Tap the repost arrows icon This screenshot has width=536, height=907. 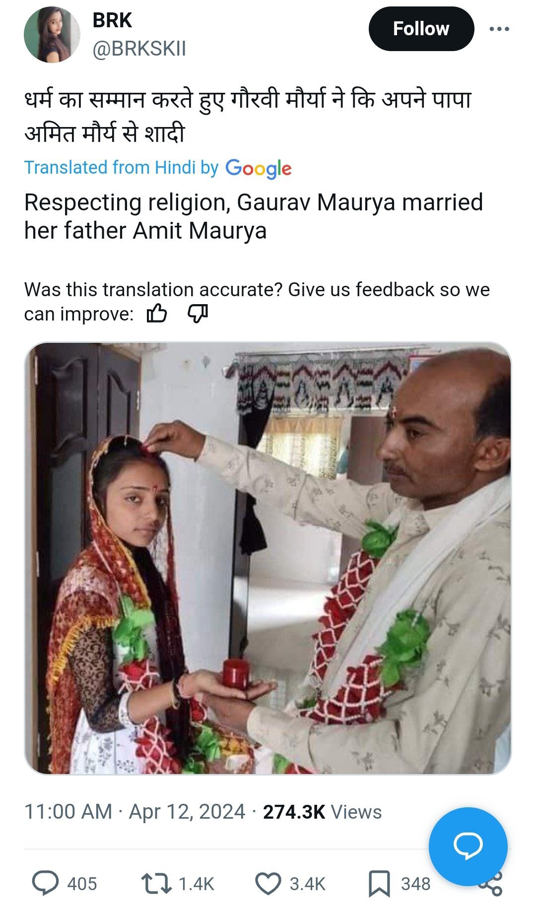(157, 884)
